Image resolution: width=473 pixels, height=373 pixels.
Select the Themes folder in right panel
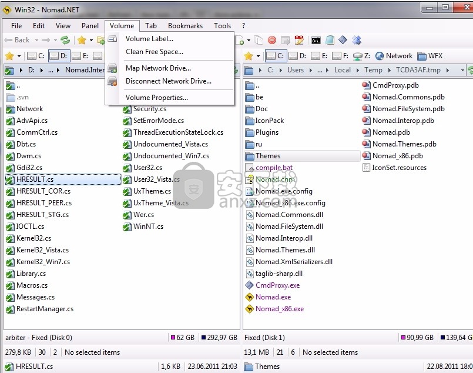click(x=302, y=156)
